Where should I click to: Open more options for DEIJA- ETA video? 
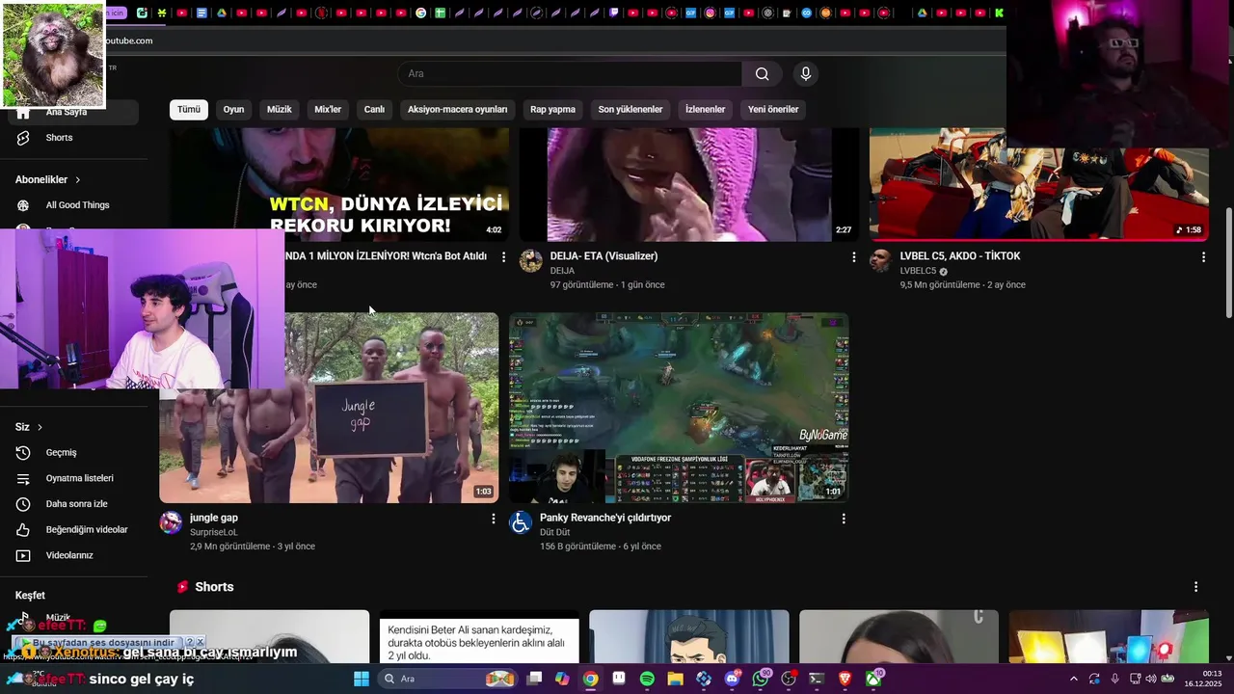(853, 257)
